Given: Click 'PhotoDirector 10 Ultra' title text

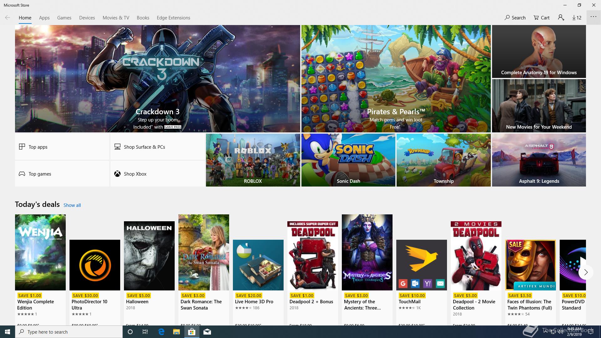Looking at the screenshot, I should point(90,305).
